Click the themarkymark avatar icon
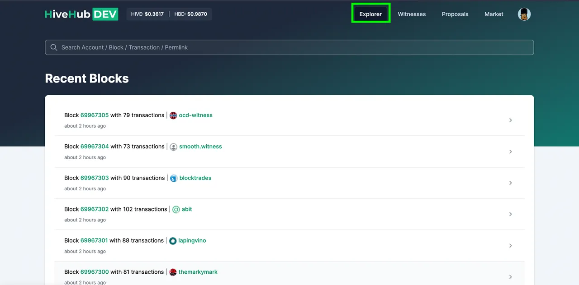 click(x=173, y=272)
